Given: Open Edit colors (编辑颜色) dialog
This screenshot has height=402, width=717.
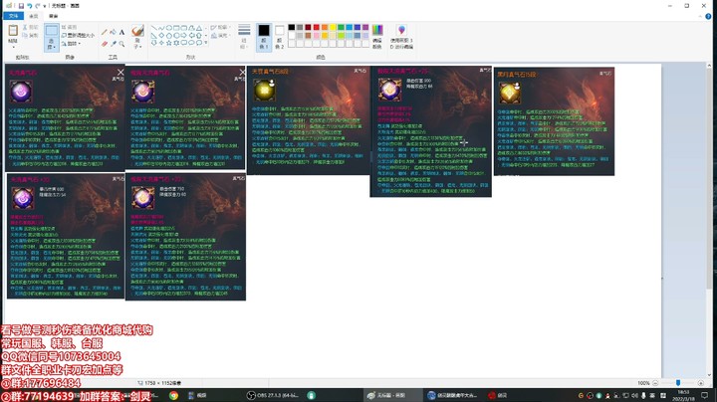Looking at the screenshot, I should coord(377,37).
